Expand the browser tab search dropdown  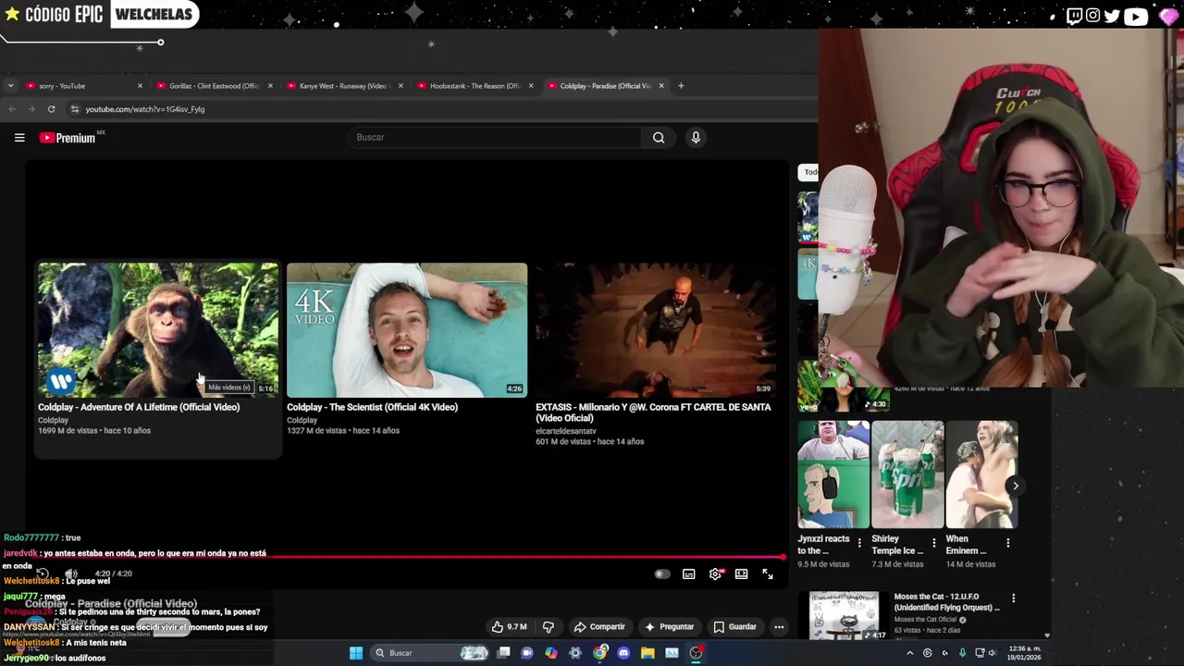tap(10, 86)
